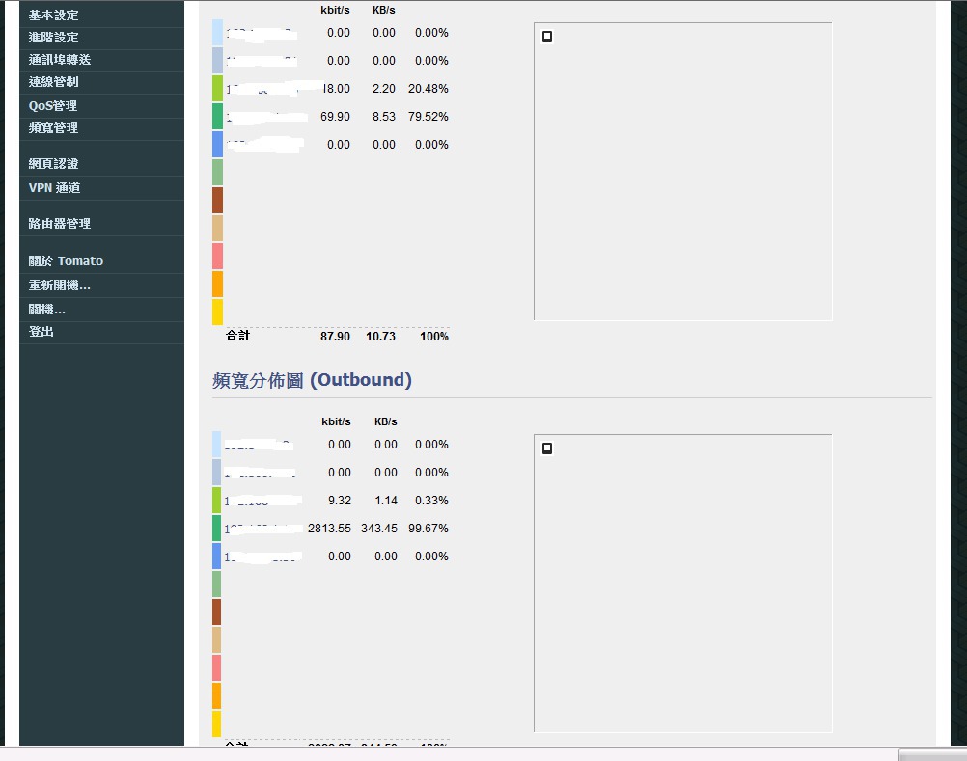Go to 路由器管理
The width and height of the screenshot is (967, 761).
click(59, 223)
